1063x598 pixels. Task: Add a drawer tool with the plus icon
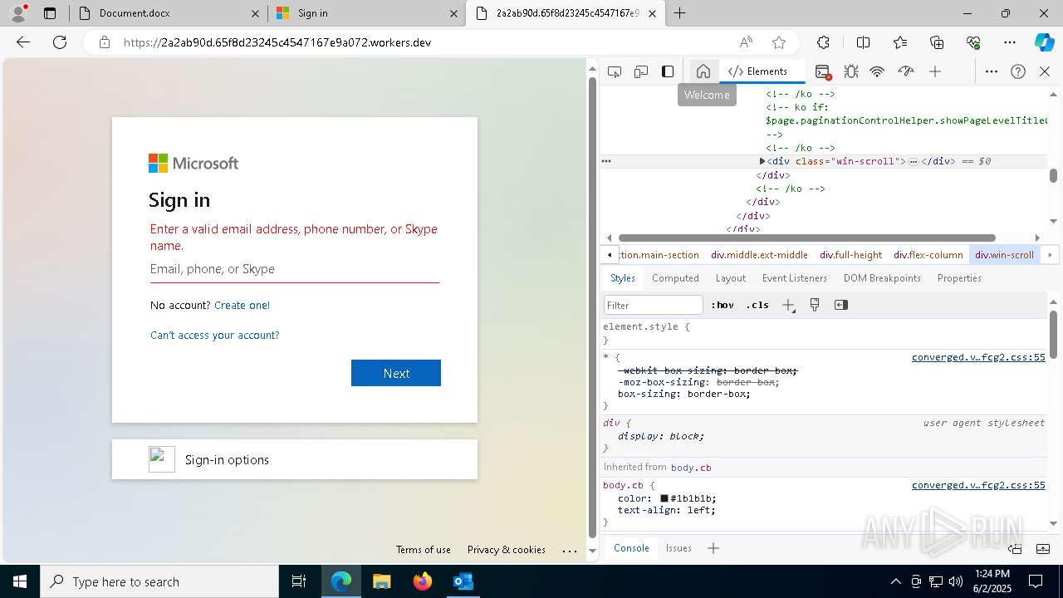tap(713, 548)
